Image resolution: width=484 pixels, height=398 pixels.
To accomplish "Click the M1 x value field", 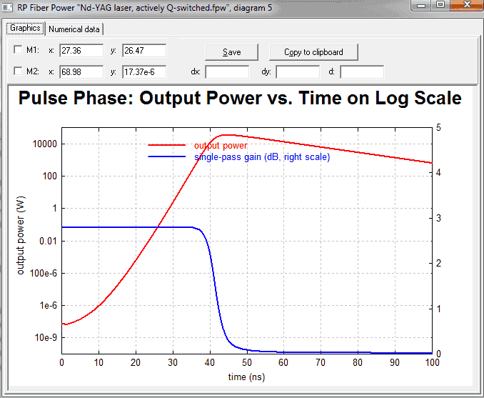I will tap(81, 50).
